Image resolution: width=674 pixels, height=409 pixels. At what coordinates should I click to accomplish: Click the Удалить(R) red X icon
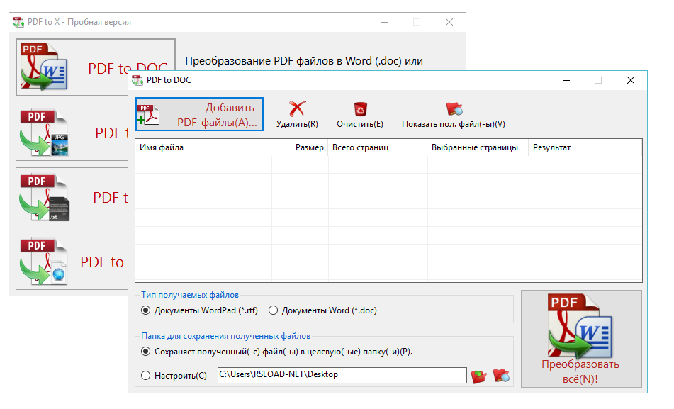tap(297, 109)
